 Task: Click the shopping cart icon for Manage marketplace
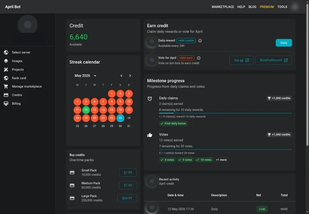(6, 86)
